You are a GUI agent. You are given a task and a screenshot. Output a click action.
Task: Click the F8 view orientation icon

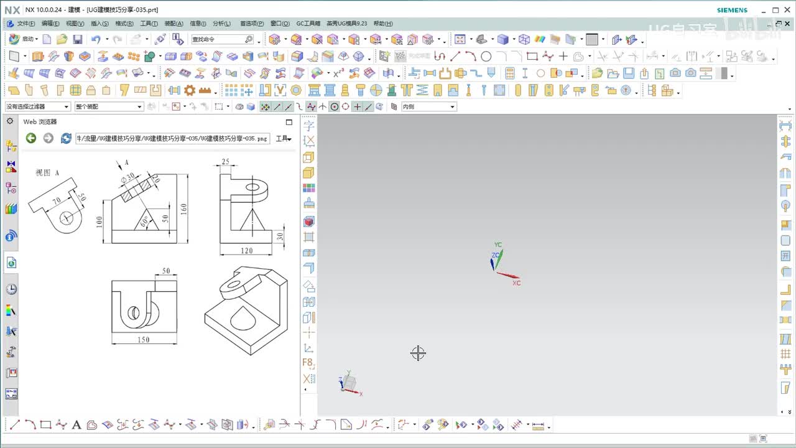pyautogui.click(x=308, y=363)
